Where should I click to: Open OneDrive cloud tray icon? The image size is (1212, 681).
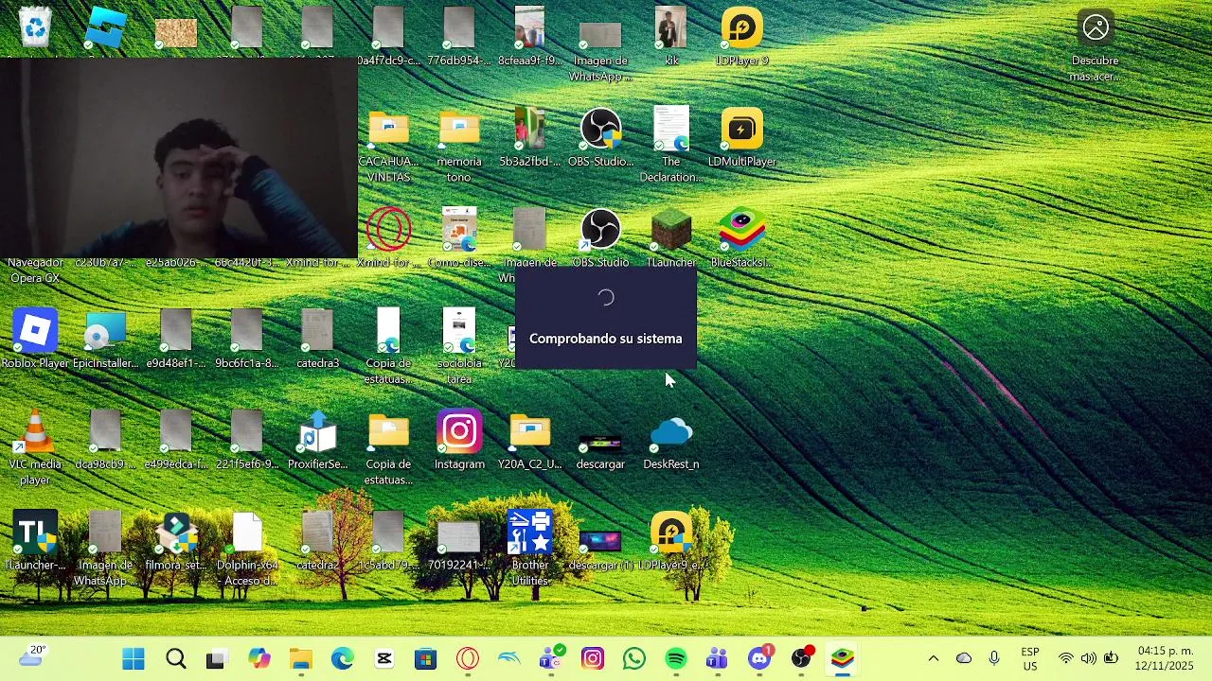[964, 658]
